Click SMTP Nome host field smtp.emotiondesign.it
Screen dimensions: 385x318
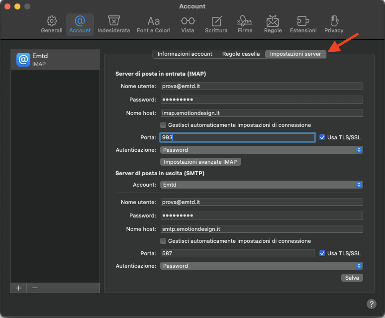262,229
